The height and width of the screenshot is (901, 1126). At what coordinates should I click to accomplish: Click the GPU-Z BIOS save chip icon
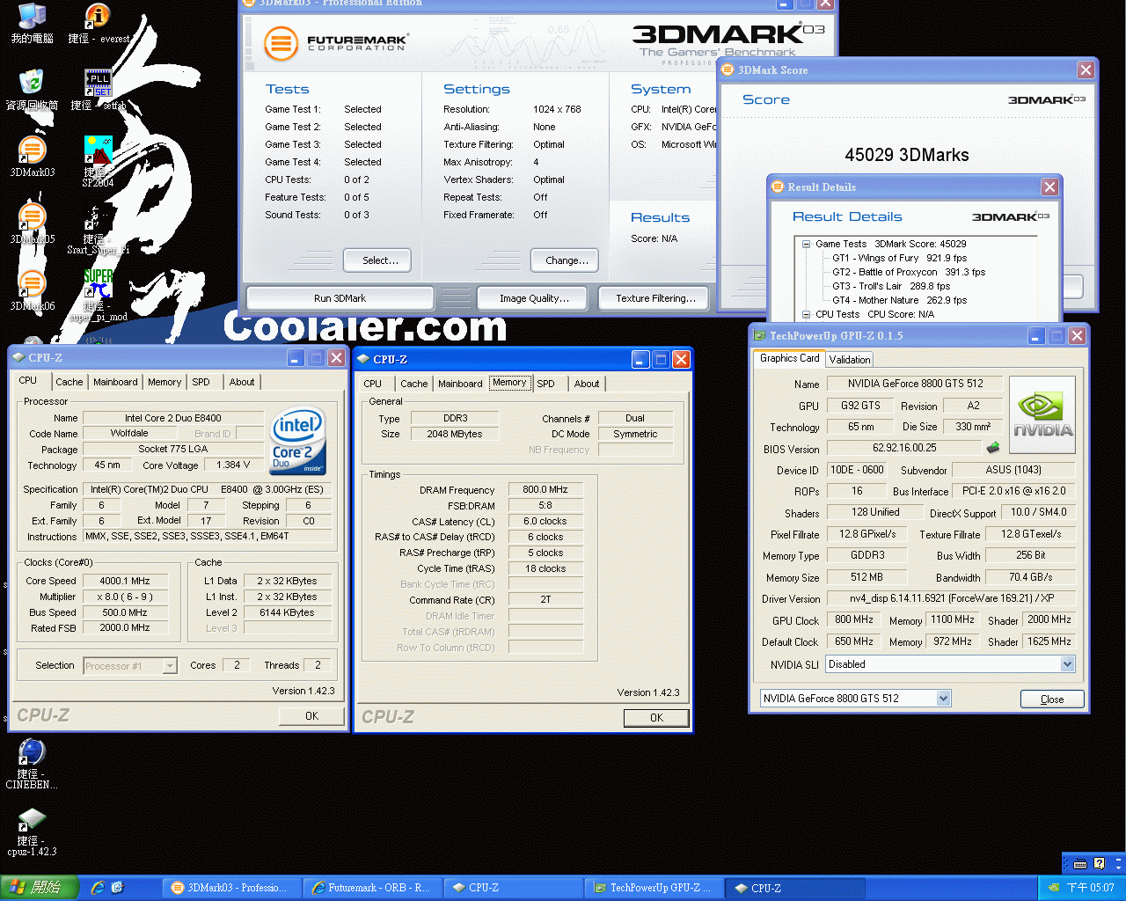993,448
